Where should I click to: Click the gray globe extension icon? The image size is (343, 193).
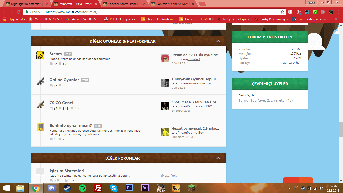(323, 12)
